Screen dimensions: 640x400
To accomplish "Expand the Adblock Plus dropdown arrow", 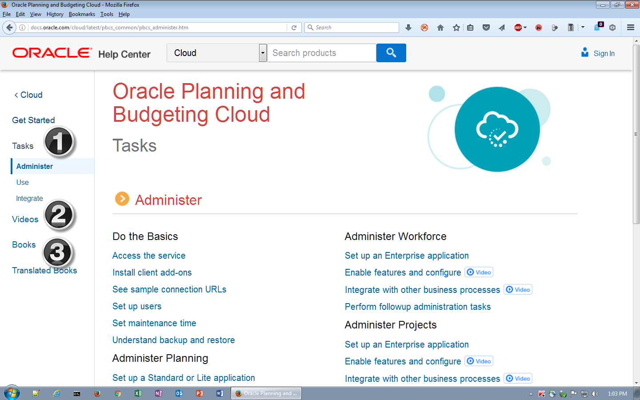I will click(x=525, y=28).
